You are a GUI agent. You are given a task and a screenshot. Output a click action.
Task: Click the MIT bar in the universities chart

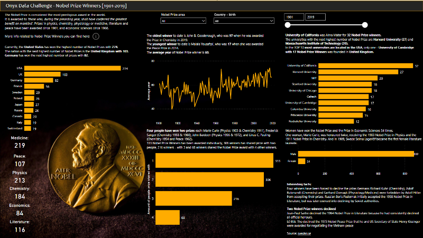coord(346,78)
